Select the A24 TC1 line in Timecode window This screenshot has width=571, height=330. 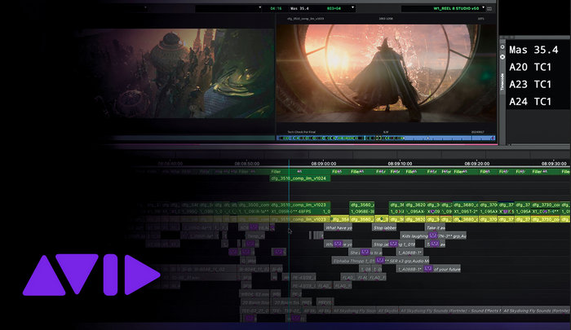[x=530, y=102]
